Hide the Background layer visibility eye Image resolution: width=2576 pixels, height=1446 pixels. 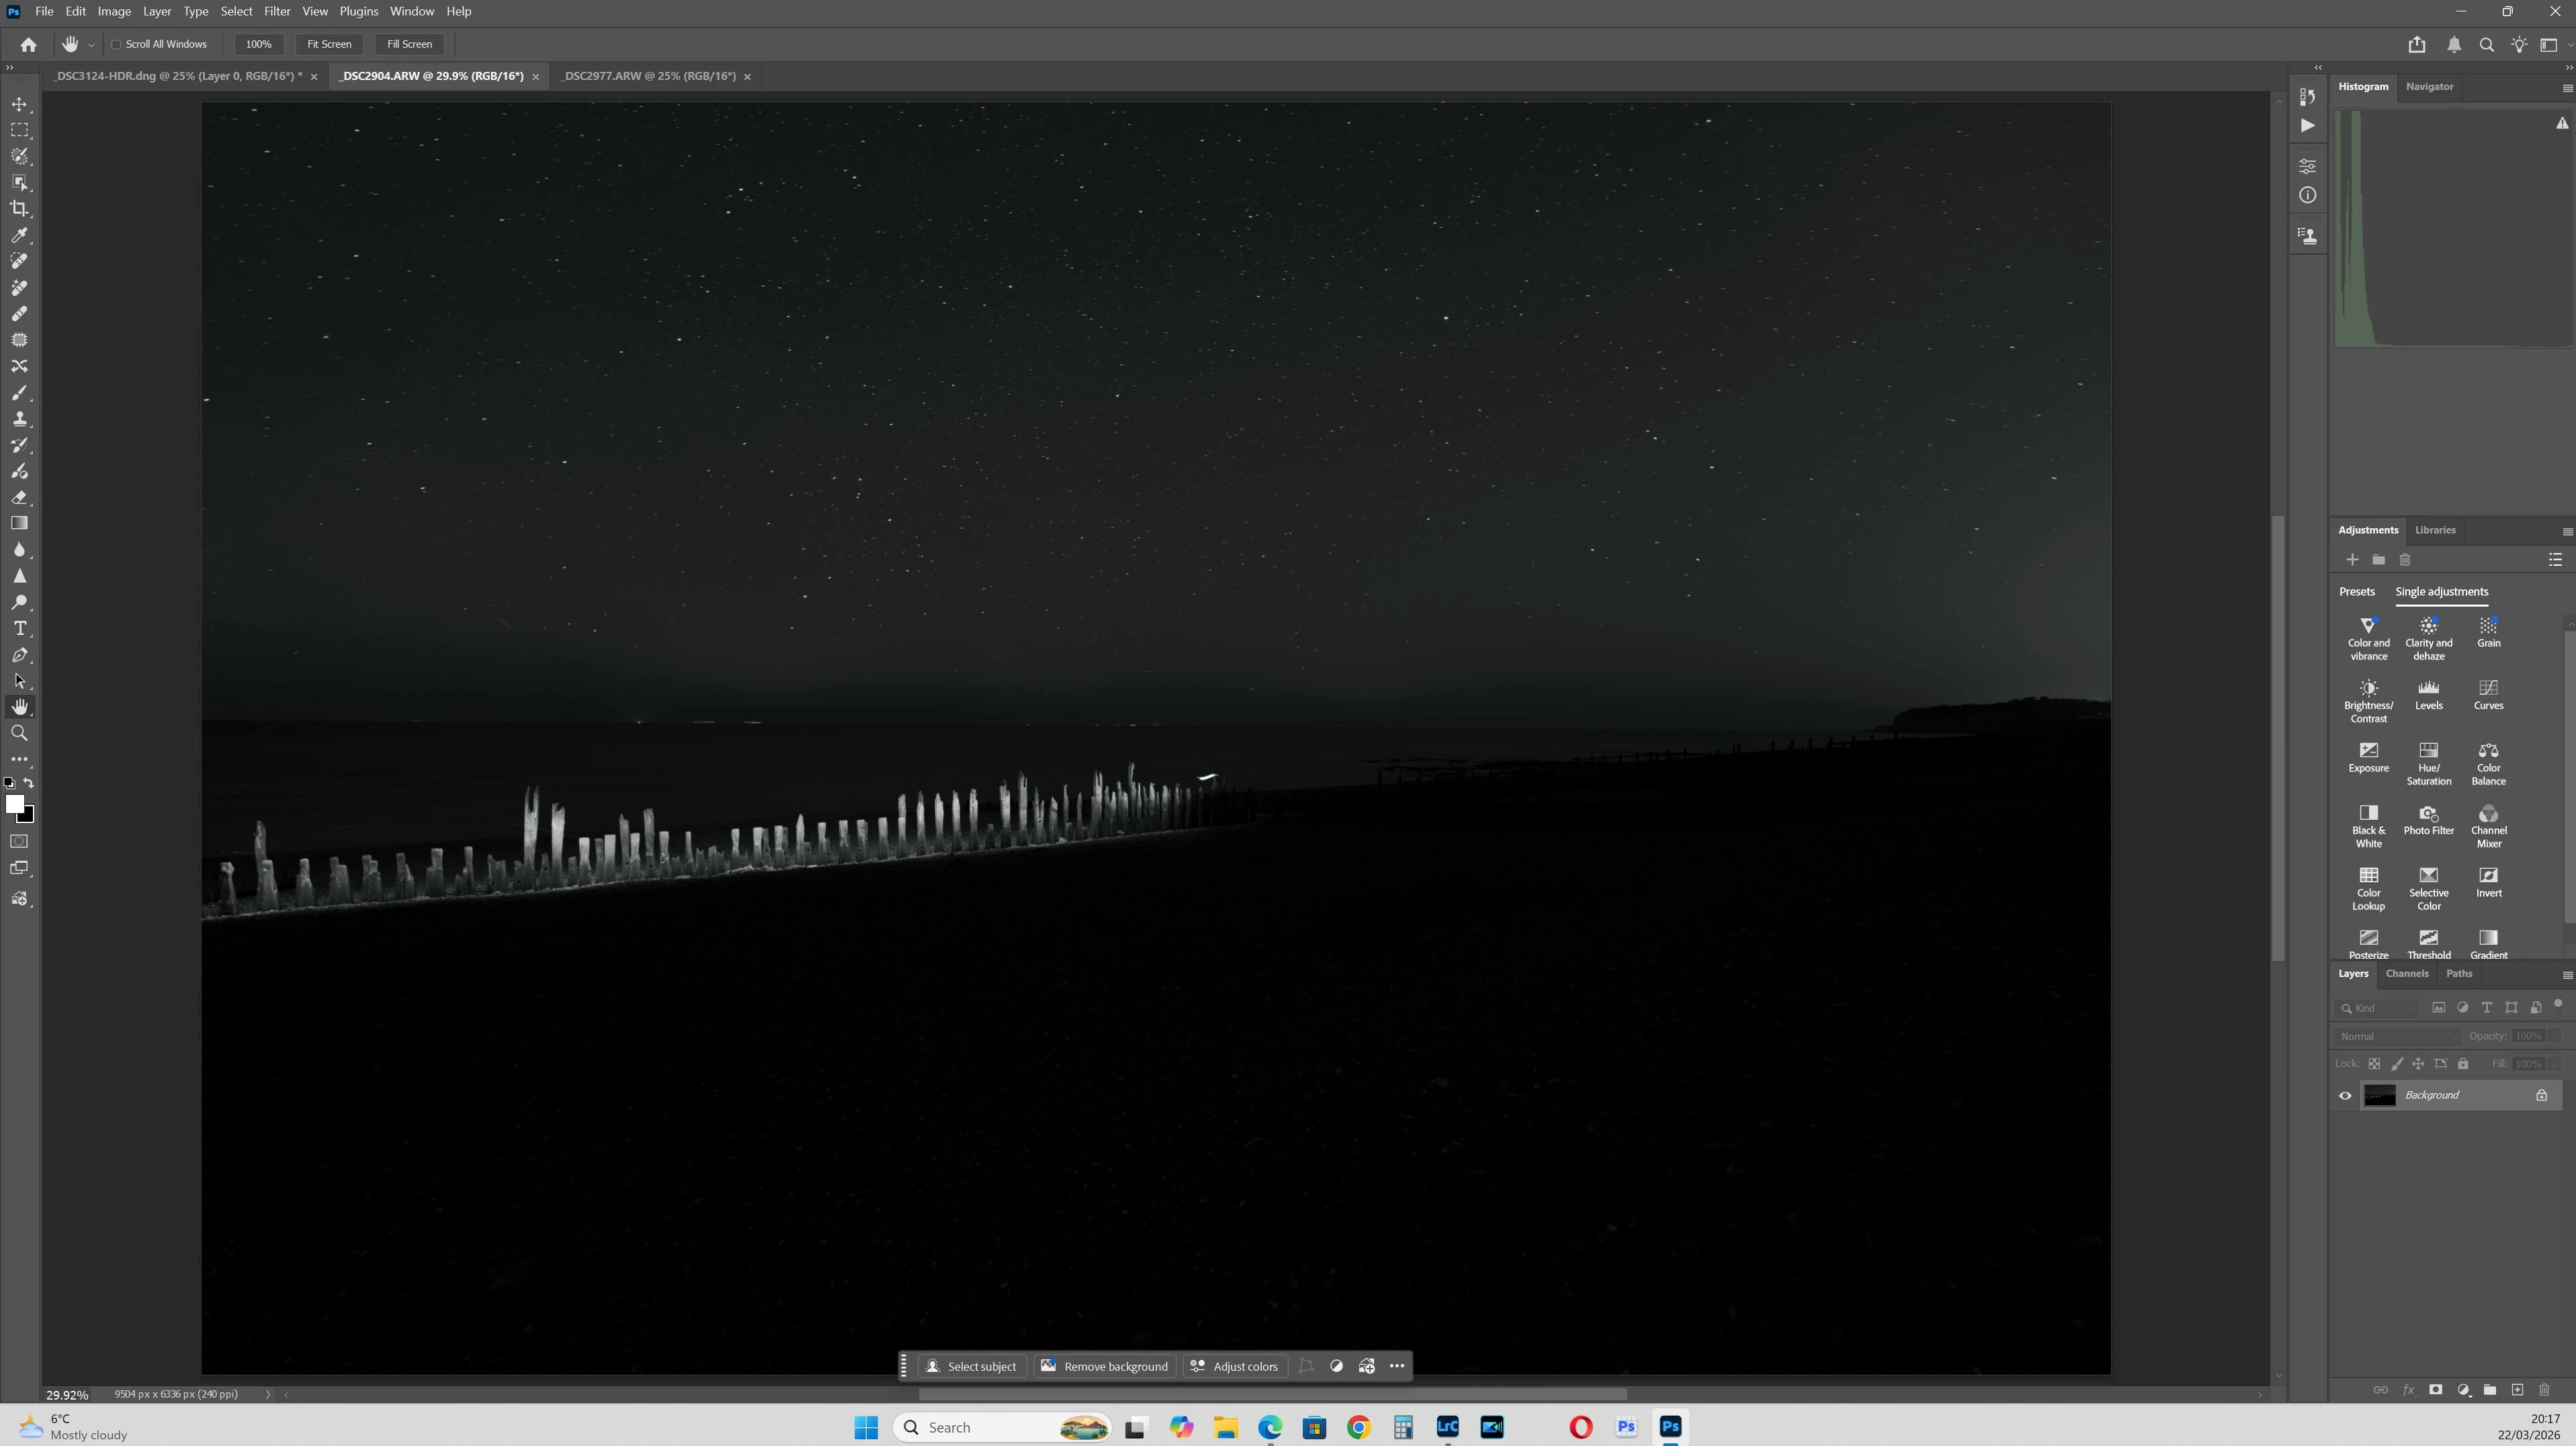[x=2345, y=1095]
